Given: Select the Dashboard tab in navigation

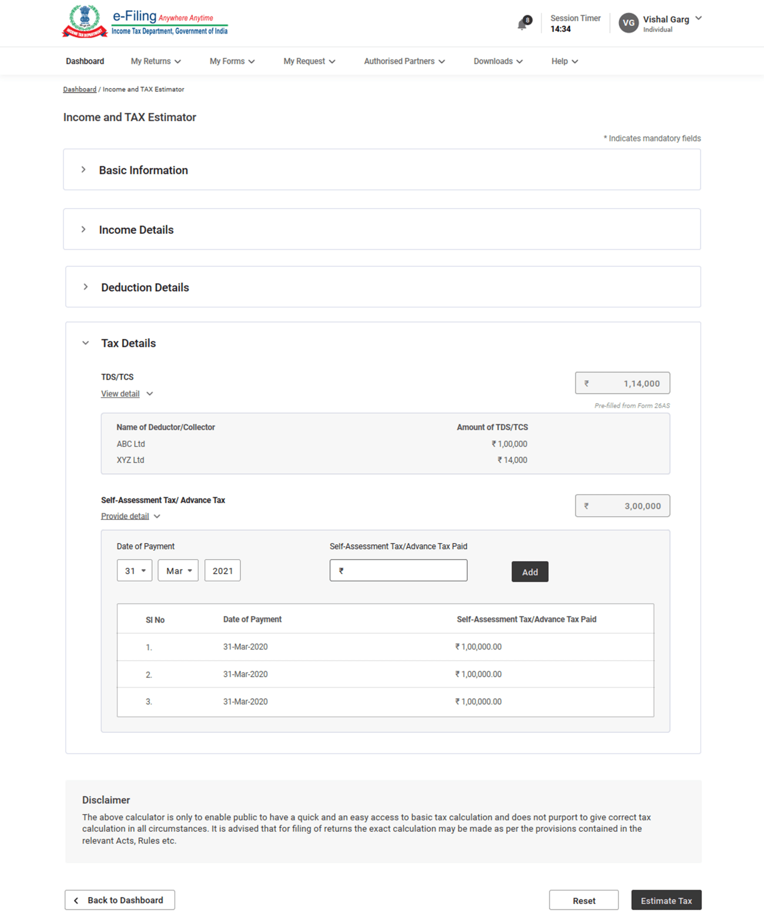Looking at the screenshot, I should [x=85, y=61].
